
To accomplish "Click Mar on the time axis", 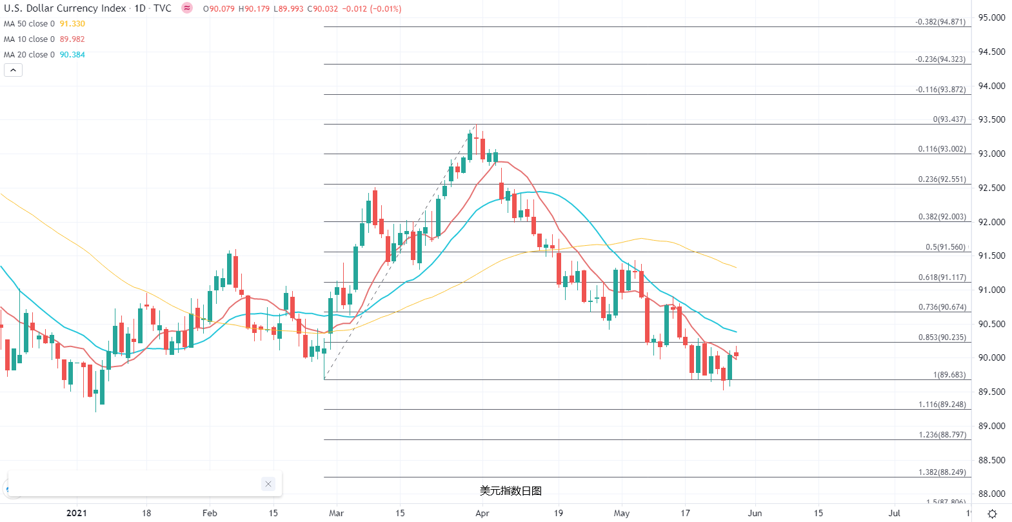I will [336, 513].
